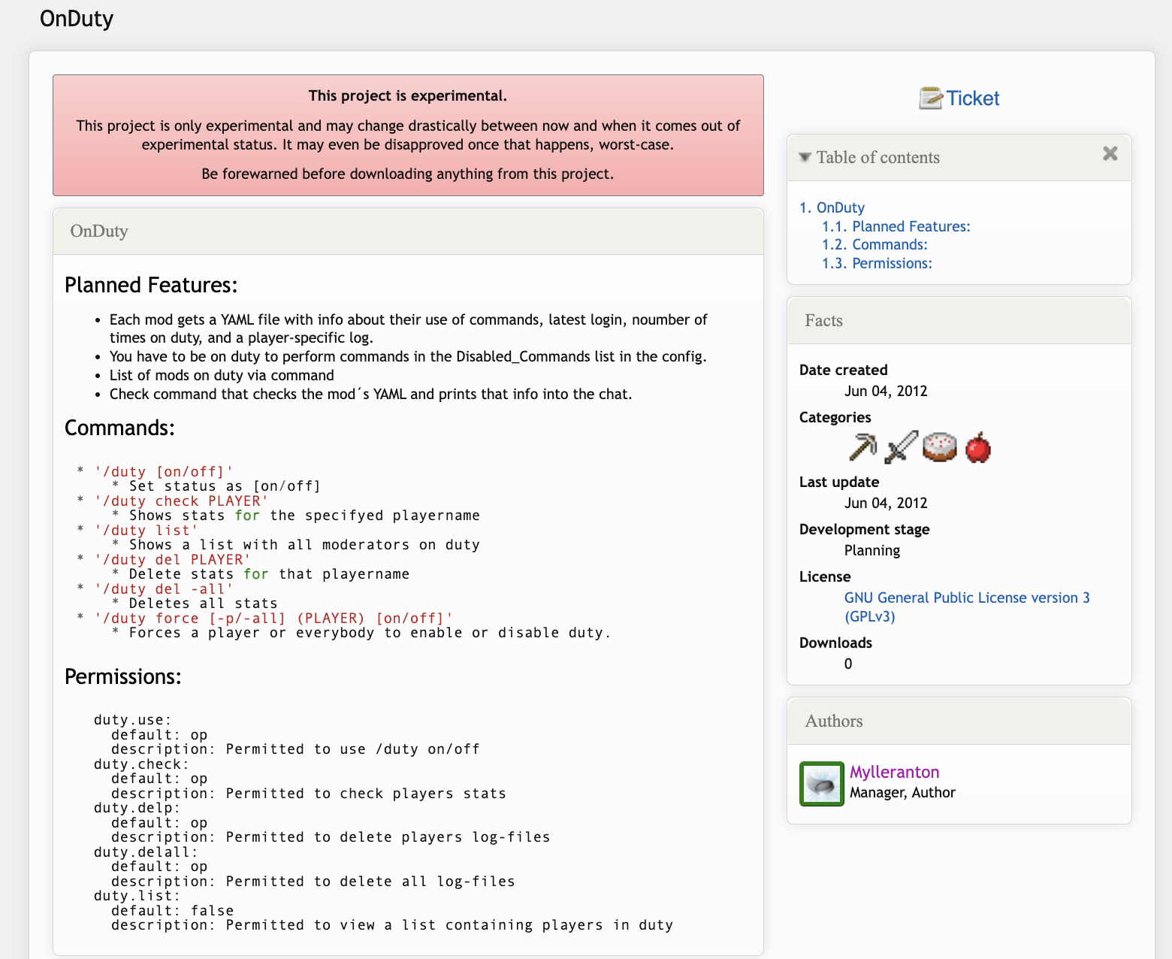Click 'default: false' line
Screen dimensions: 1172x959
(x=173, y=911)
